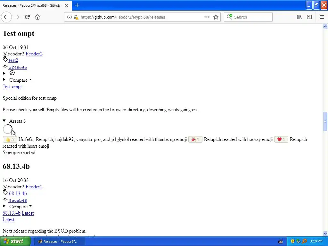Toggle the sidebar view icon
The image size is (328, 246).
coord(309,17)
